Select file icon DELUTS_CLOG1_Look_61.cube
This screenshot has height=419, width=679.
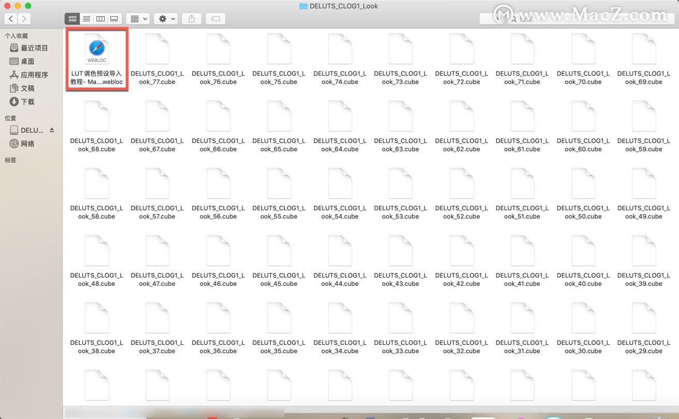(523, 117)
